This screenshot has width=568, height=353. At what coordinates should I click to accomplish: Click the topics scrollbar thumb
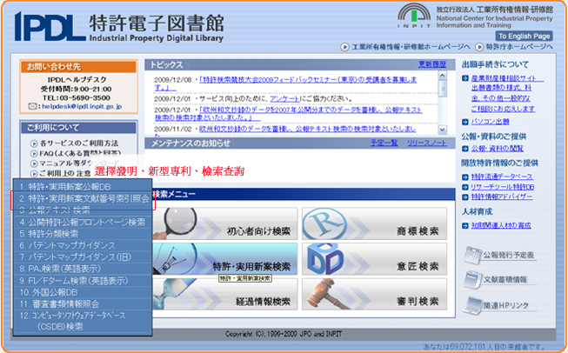coord(442,89)
